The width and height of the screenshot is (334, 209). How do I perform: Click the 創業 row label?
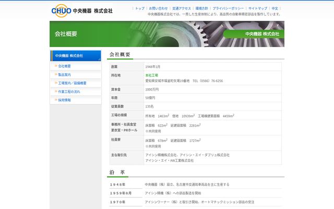point(114,67)
